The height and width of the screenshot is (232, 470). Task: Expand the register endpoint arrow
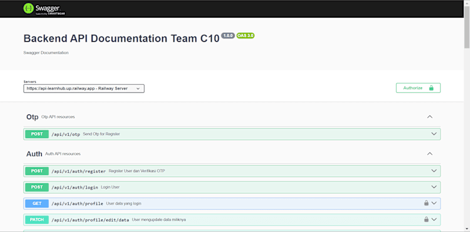[x=434, y=171]
